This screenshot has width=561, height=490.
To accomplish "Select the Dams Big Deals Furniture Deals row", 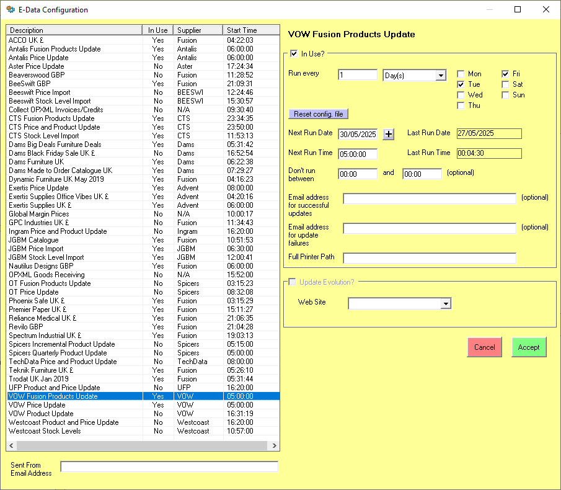I will click(143, 145).
